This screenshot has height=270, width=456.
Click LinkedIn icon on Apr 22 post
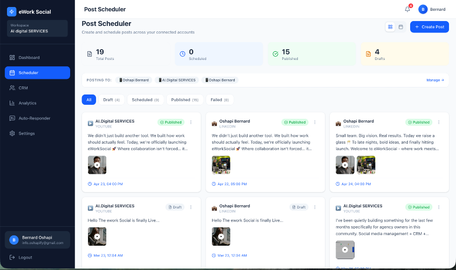pyautogui.click(x=214, y=124)
